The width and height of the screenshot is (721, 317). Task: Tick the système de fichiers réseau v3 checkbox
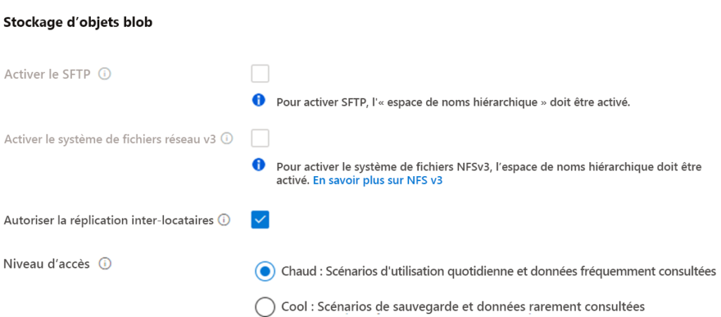tap(261, 138)
